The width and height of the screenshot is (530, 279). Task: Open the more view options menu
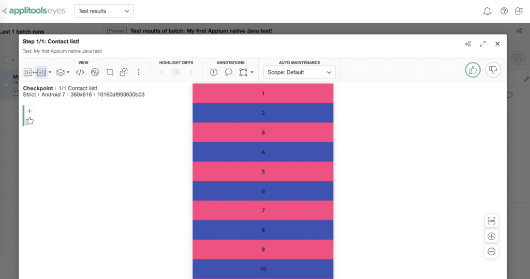tap(139, 72)
